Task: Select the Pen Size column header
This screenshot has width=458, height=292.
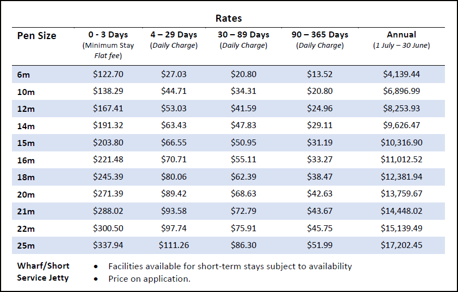Action: (x=37, y=36)
